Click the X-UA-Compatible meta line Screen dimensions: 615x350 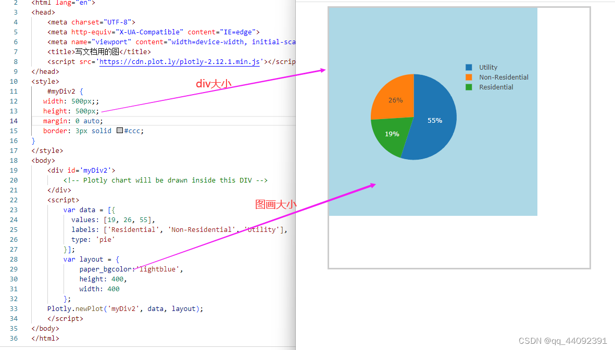(x=153, y=32)
